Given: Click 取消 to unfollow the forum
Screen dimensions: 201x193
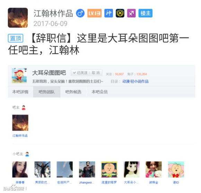Looking at the screenshot, I should point(96,73).
